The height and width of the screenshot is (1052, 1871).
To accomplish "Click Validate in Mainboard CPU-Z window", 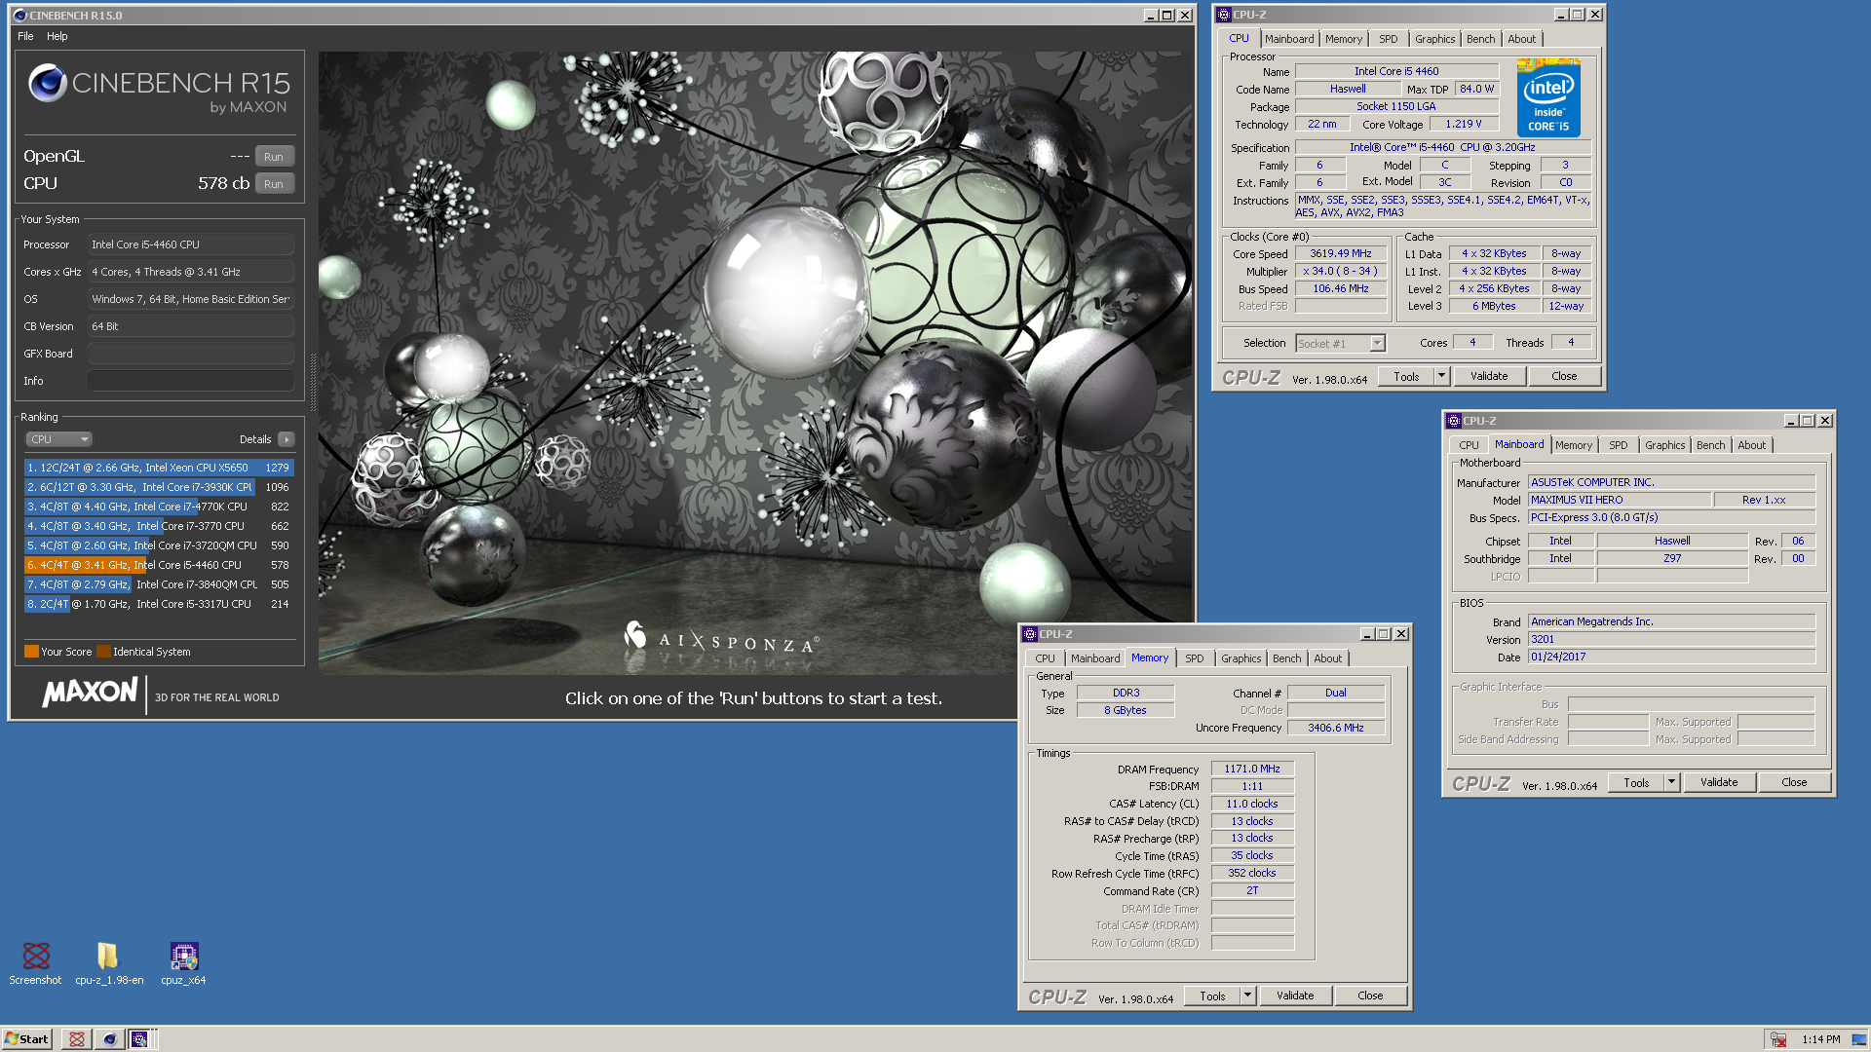I will coord(1719,783).
